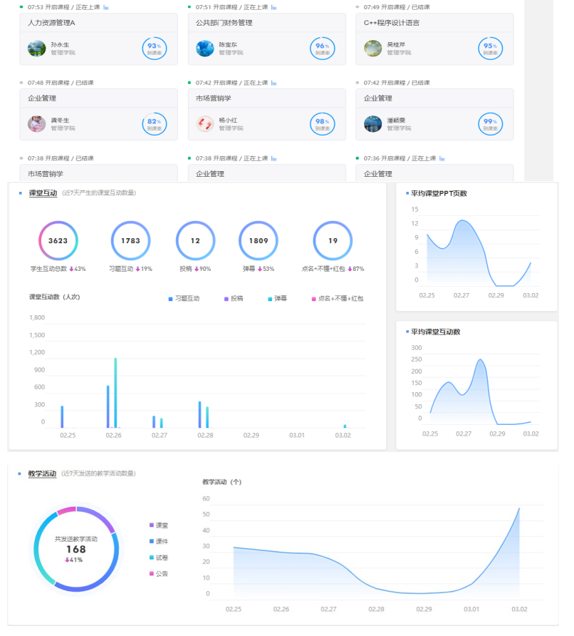Image resolution: width=574 pixels, height=636 pixels.
Task: Open the 课堂互动 section heading
Action: [43, 193]
